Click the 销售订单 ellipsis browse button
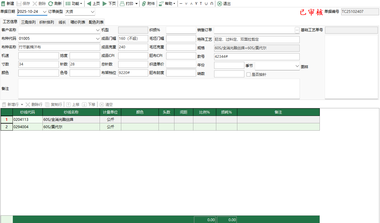The width and height of the screenshot is (380, 223). tap(297, 30)
